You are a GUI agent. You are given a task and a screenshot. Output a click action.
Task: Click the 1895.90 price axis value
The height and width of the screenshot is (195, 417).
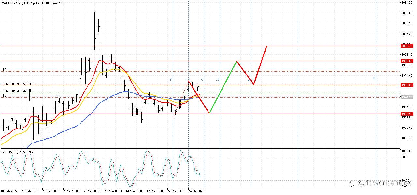click(407, 127)
